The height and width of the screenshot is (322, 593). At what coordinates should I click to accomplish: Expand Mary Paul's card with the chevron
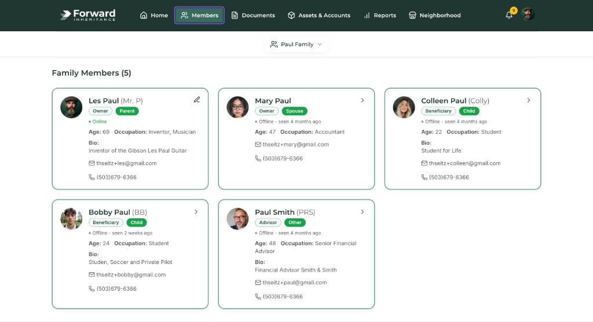pos(363,100)
